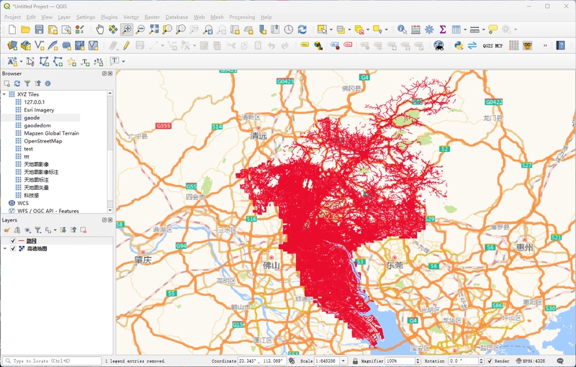Click the Refresh map canvas icon
This screenshot has height=367, width=576.
tap(302, 30)
